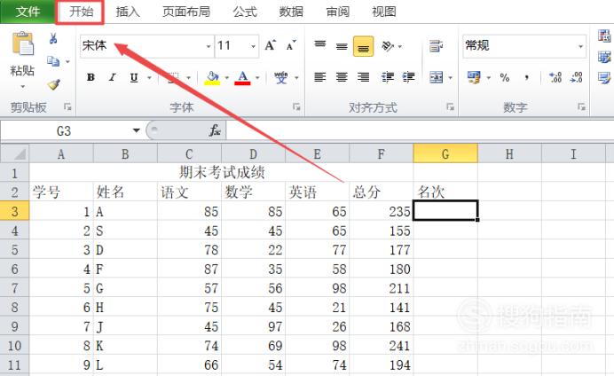Click the wrap text icon
Viewport: 614px width, 376px height.
(x=436, y=46)
